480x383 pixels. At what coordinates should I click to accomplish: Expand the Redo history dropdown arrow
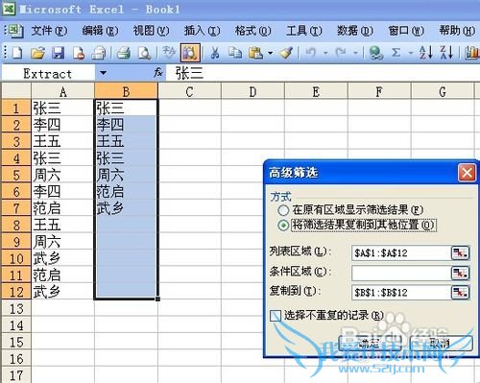355,53
